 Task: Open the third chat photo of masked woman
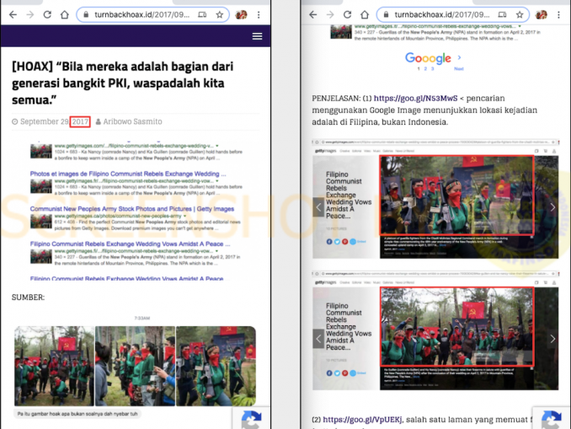click(216, 366)
